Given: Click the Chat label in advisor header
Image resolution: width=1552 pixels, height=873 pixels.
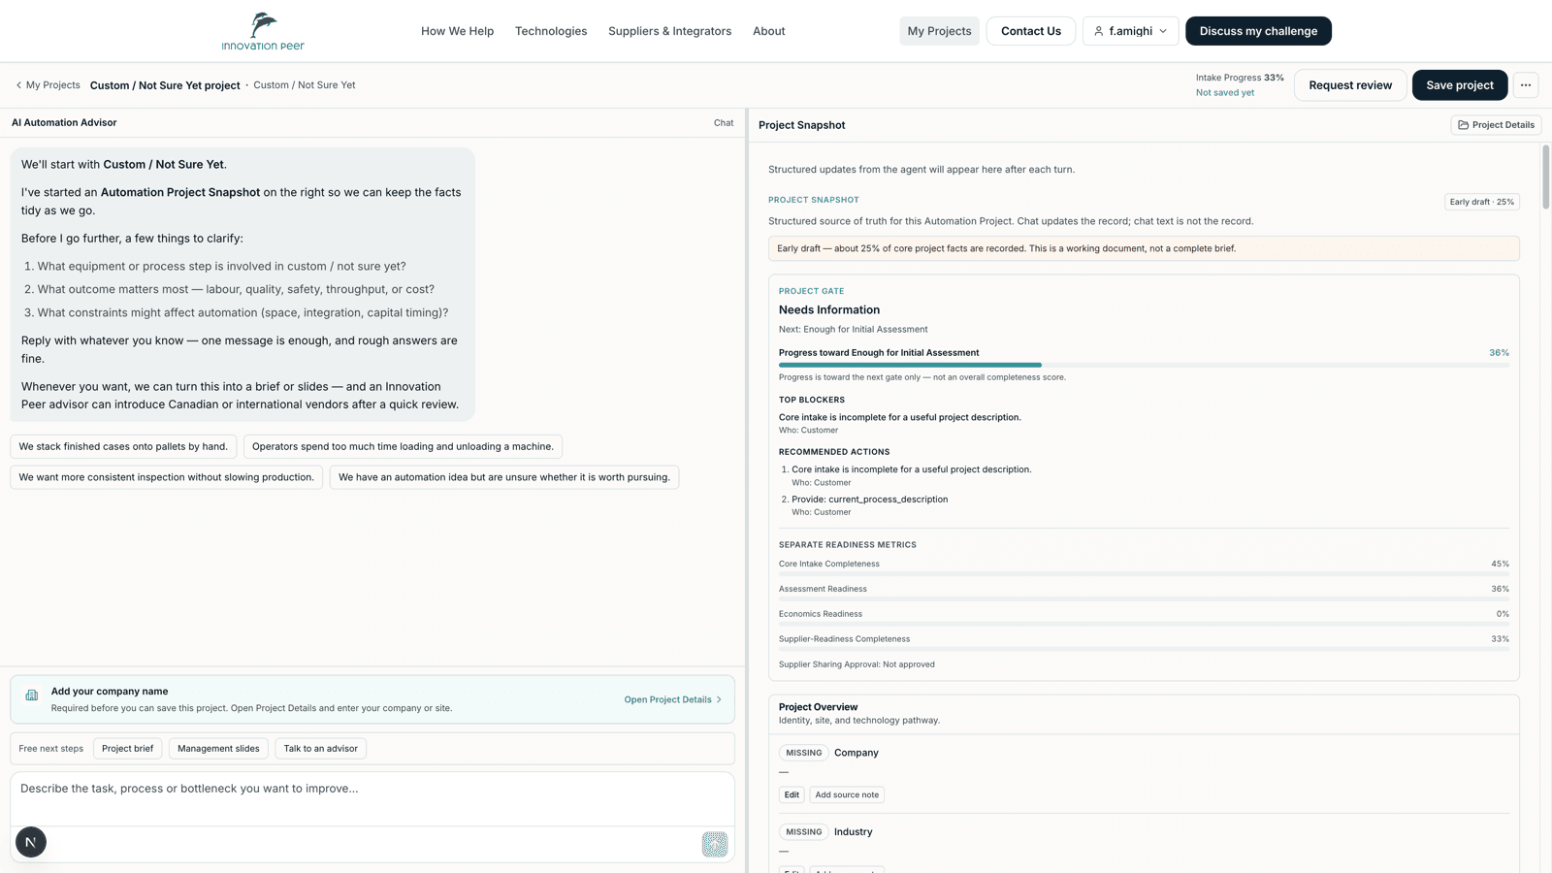Looking at the screenshot, I should point(724,123).
